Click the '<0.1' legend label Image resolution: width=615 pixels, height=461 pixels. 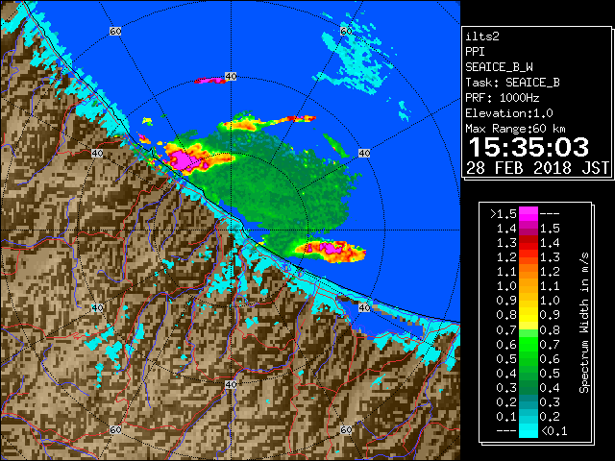[x=553, y=431]
